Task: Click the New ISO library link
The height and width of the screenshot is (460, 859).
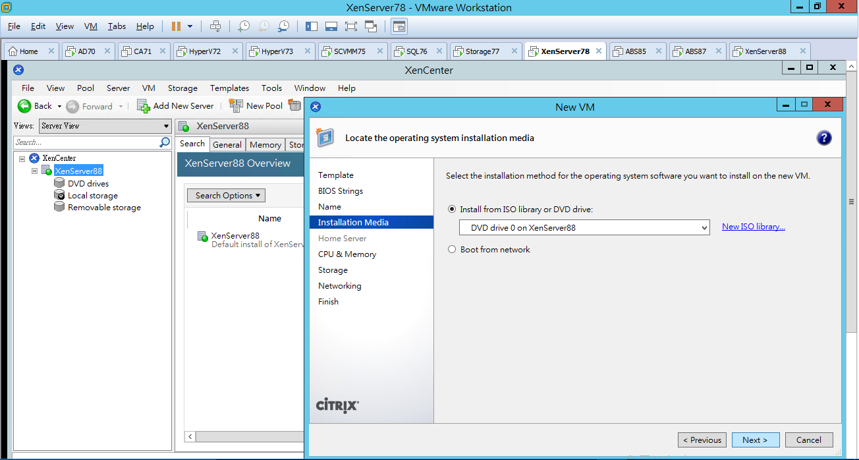Action: 754,227
